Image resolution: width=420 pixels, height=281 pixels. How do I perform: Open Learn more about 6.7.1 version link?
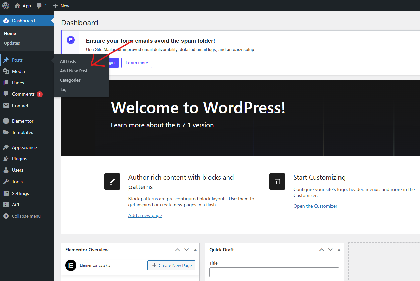(x=163, y=125)
